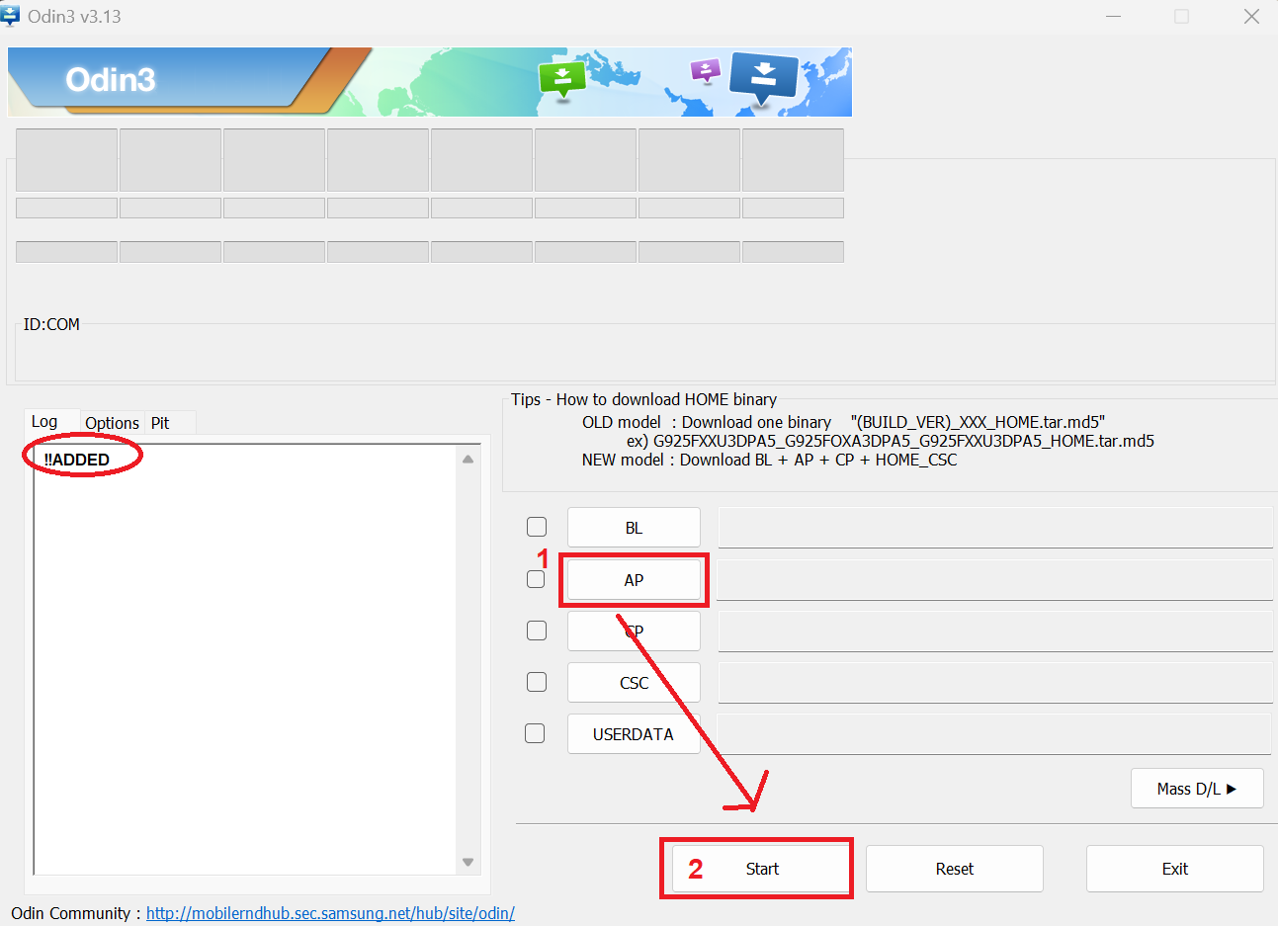This screenshot has height=926, width=1278.
Task: Tick the BL checkbox
Action: (537, 527)
